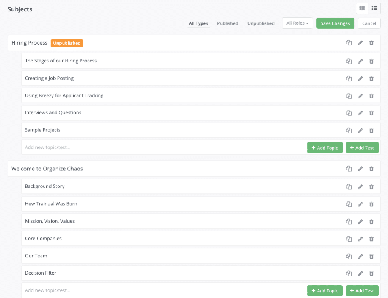Viewport: 388px width, 298px height.
Task: Delete the Decision Filter topic
Action: (371, 273)
